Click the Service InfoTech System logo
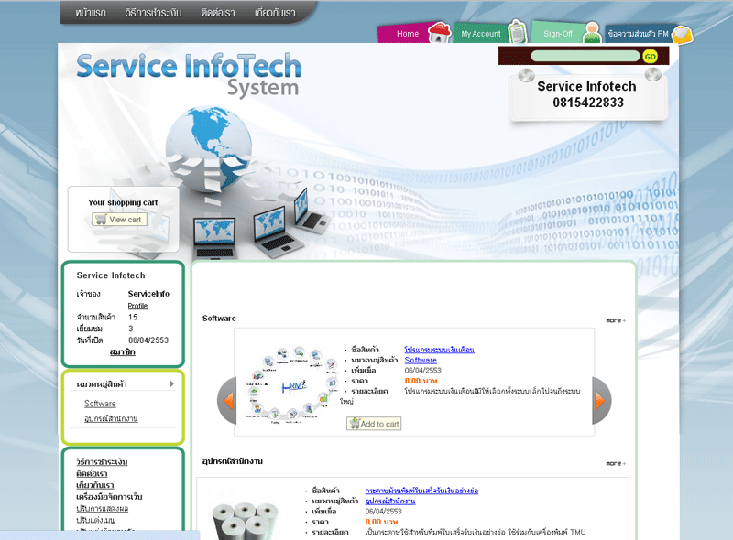 [x=189, y=74]
